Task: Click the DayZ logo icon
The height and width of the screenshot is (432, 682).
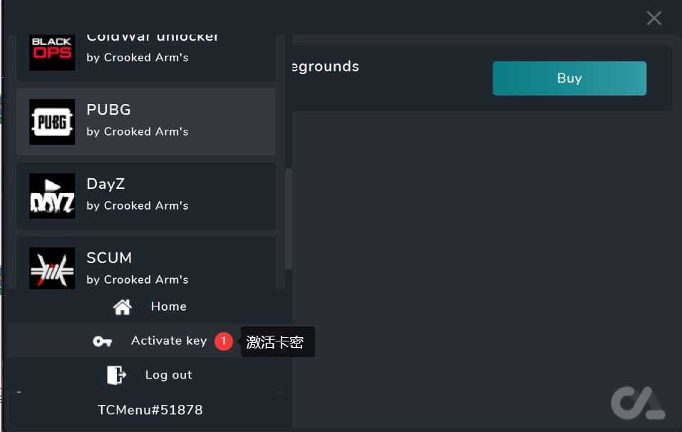Action: (x=52, y=196)
